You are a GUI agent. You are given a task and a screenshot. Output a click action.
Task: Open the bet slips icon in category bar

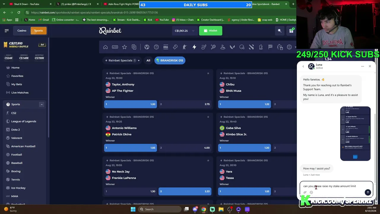(x=134, y=47)
